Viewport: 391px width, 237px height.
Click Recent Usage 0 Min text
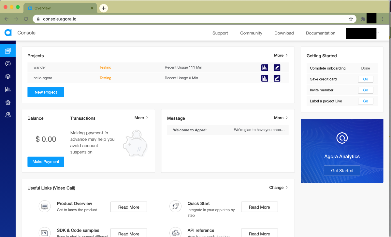click(x=181, y=78)
